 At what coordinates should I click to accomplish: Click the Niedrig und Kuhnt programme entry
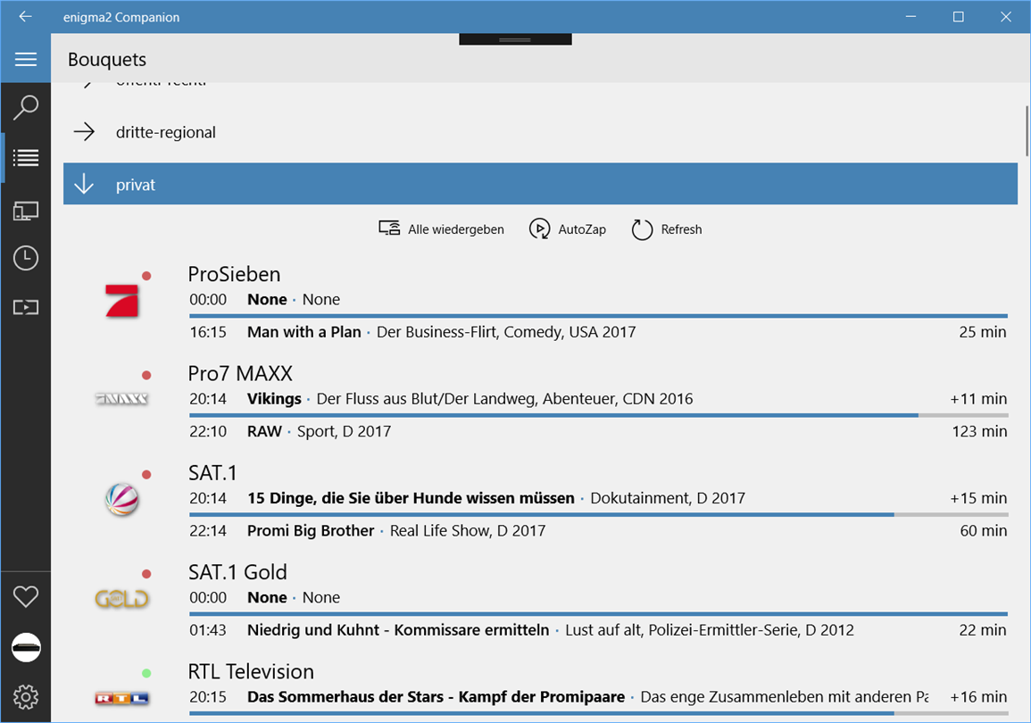click(598, 629)
